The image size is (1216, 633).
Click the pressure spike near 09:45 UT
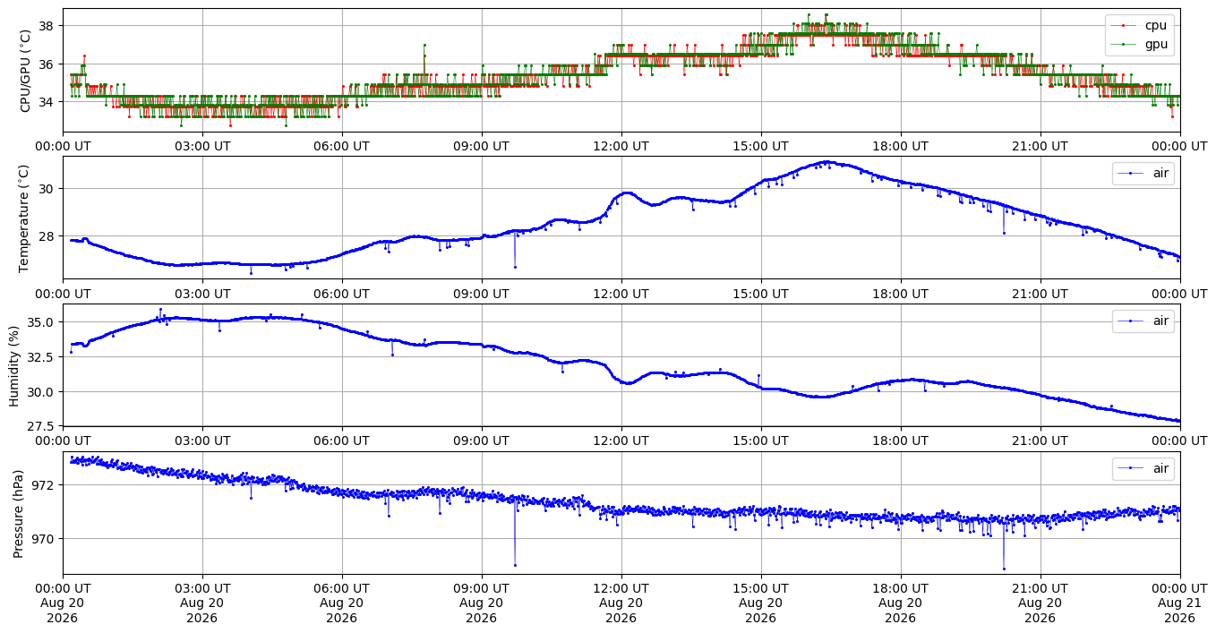coord(515,565)
